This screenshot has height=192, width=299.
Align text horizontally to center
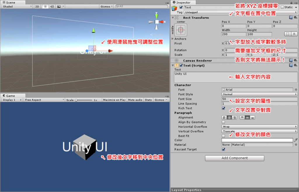[x=229, y=118]
